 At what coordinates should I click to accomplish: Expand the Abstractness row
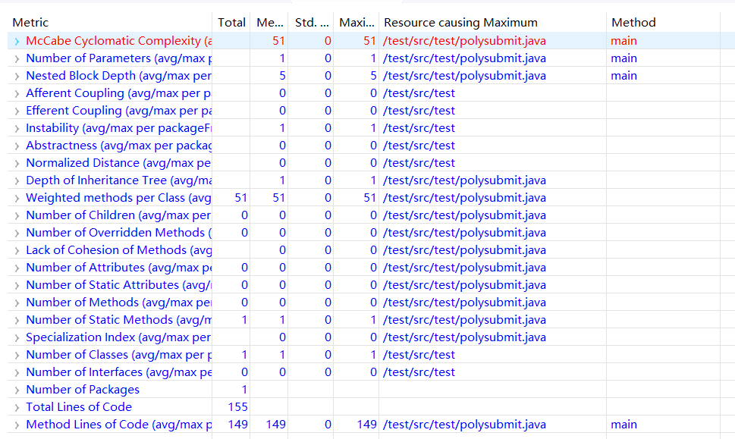point(17,146)
